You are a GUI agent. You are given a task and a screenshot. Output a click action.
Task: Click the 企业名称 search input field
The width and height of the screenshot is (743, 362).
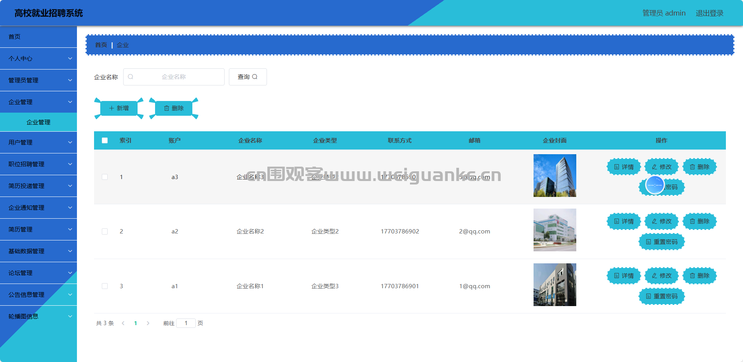pyautogui.click(x=174, y=77)
